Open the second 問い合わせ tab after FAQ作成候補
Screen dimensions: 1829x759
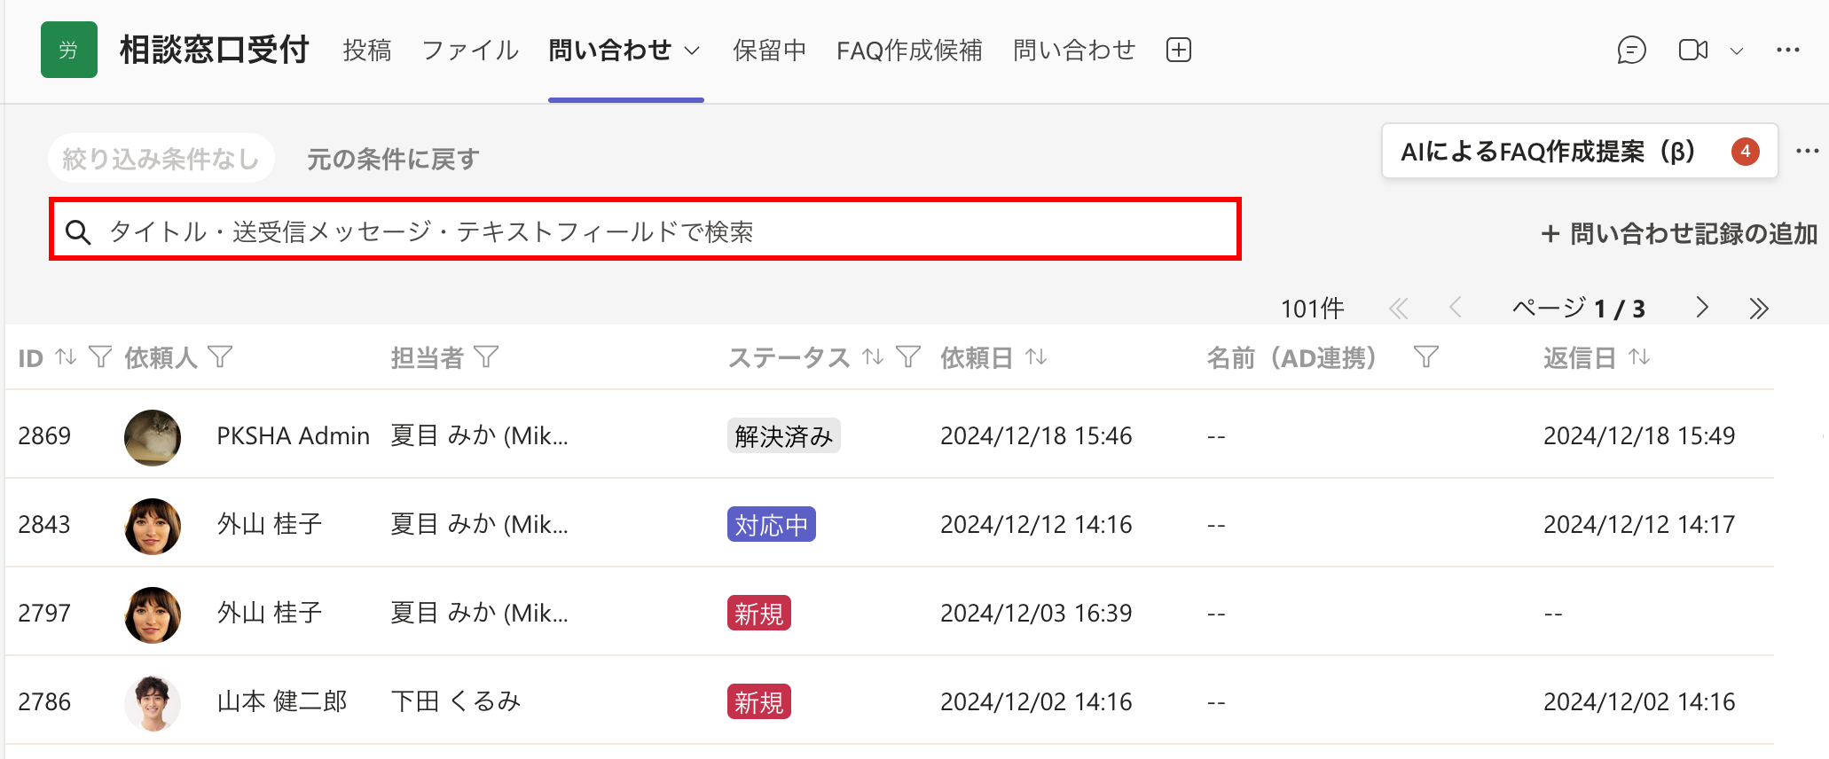coord(1074,50)
